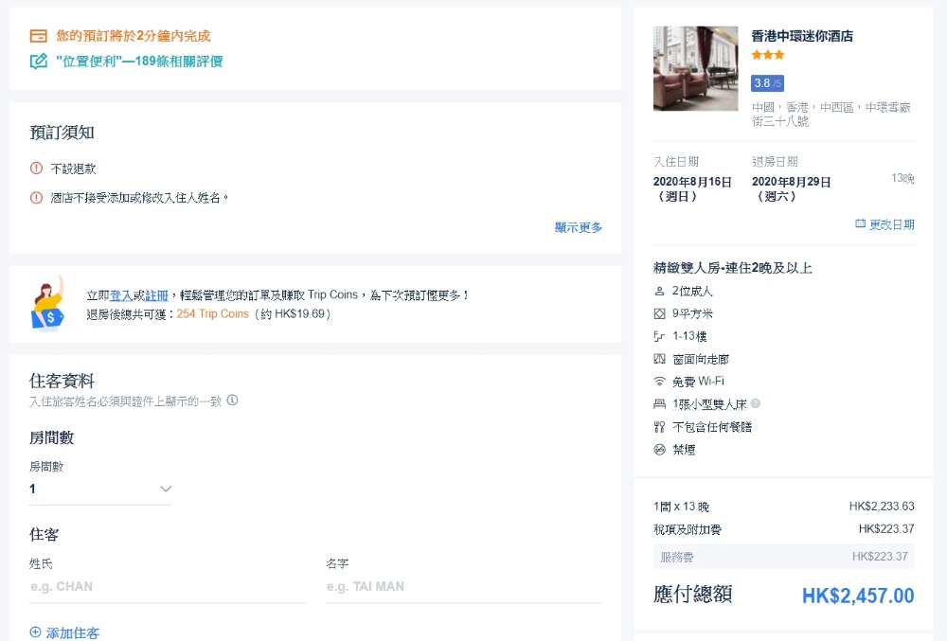Image resolution: width=947 pixels, height=641 pixels.
Task: Open the 房間數 dropdown
Action: [x=100, y=490]
